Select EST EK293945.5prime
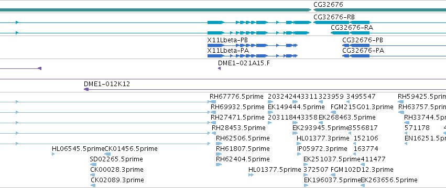The width and height of the screenshot is (446, 188). [321, 128]
